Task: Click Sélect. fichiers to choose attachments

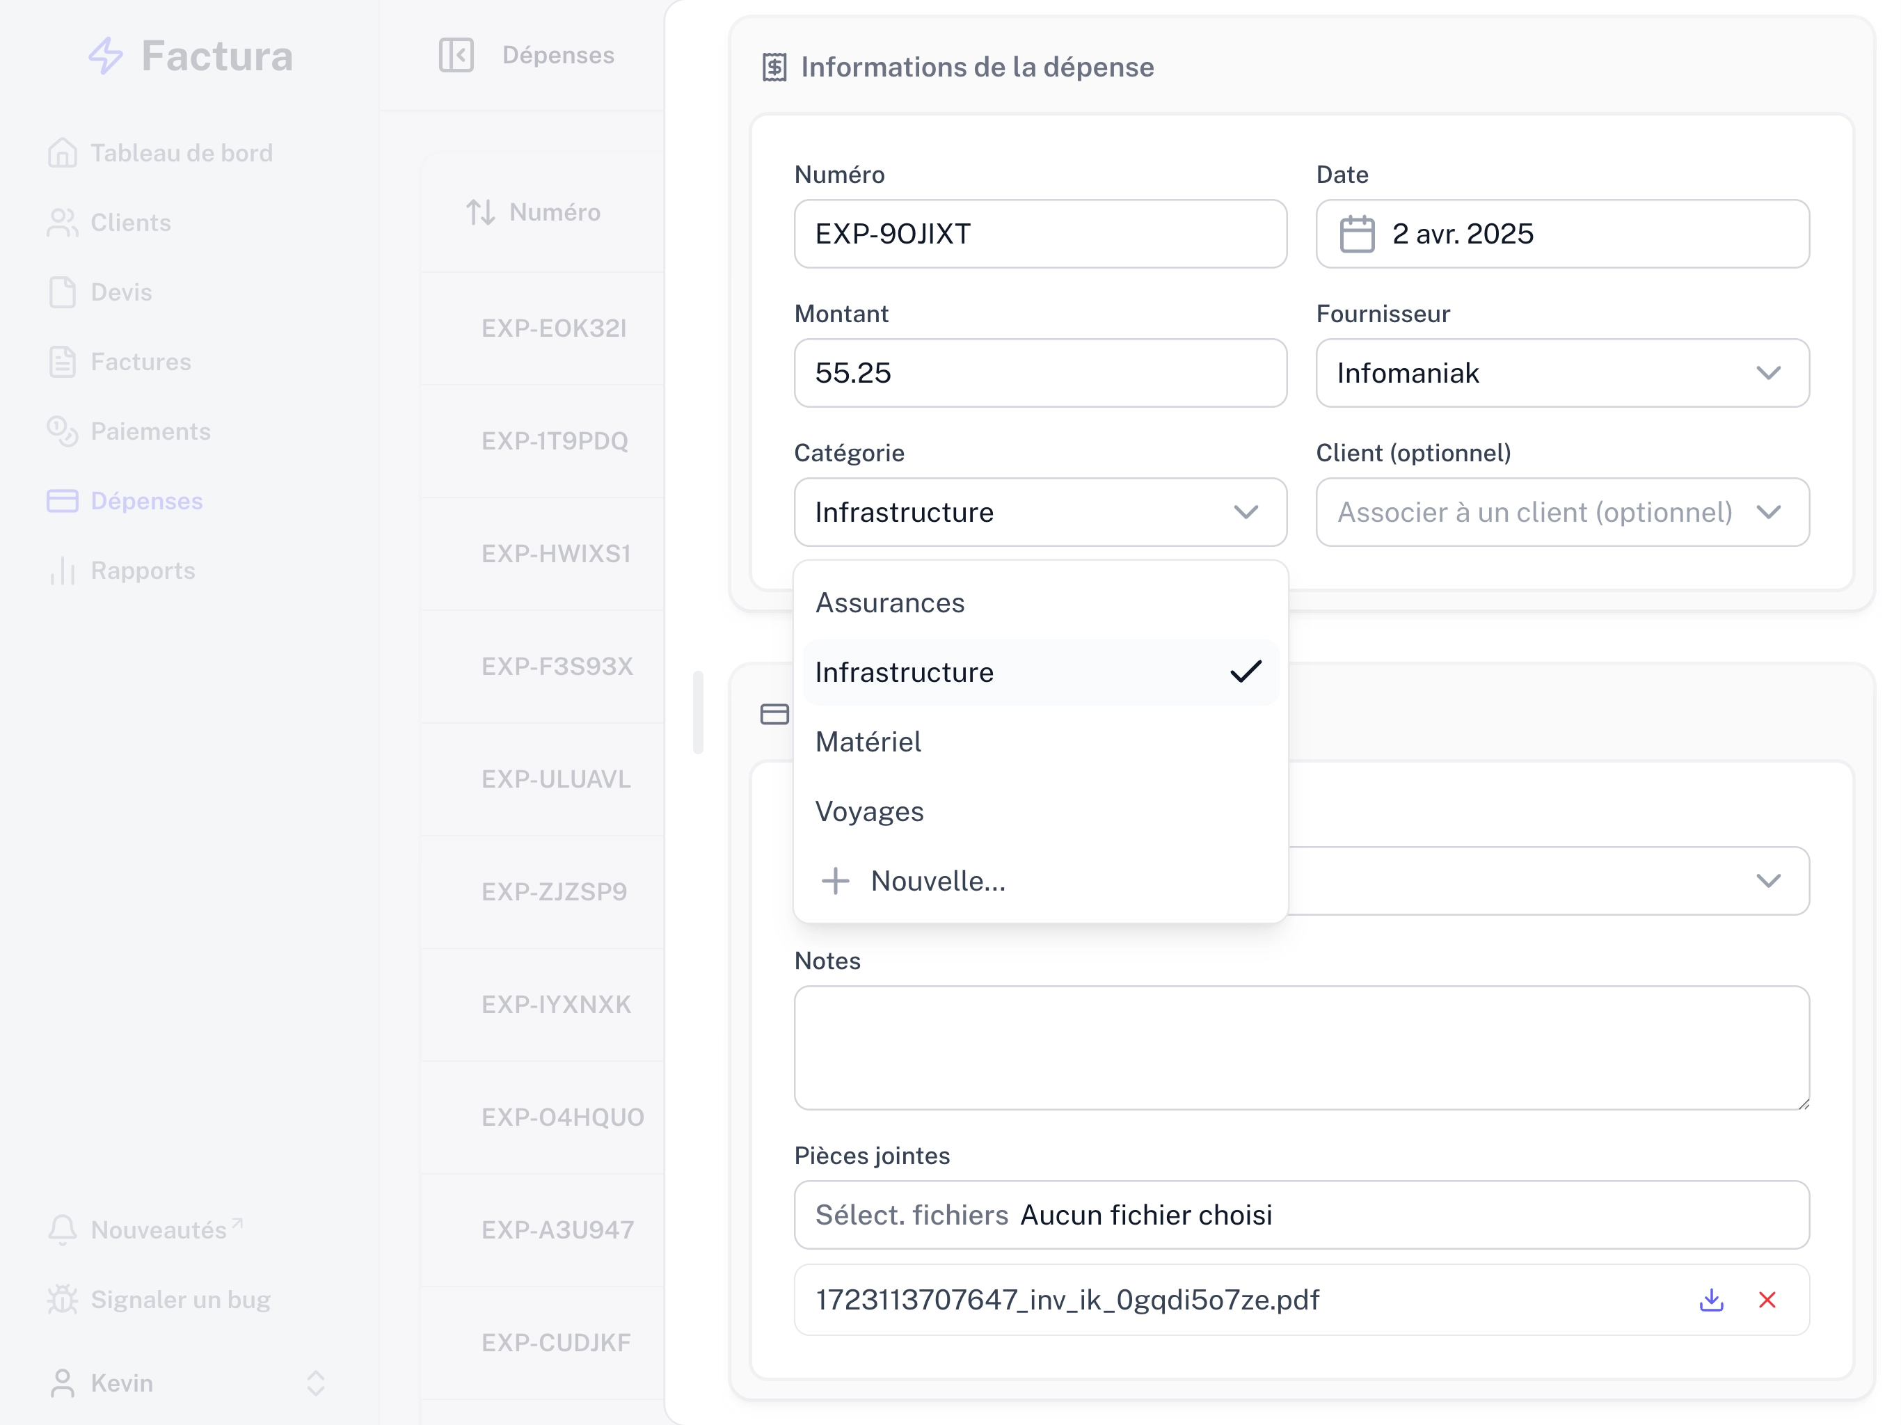Action: (911, 1214)
